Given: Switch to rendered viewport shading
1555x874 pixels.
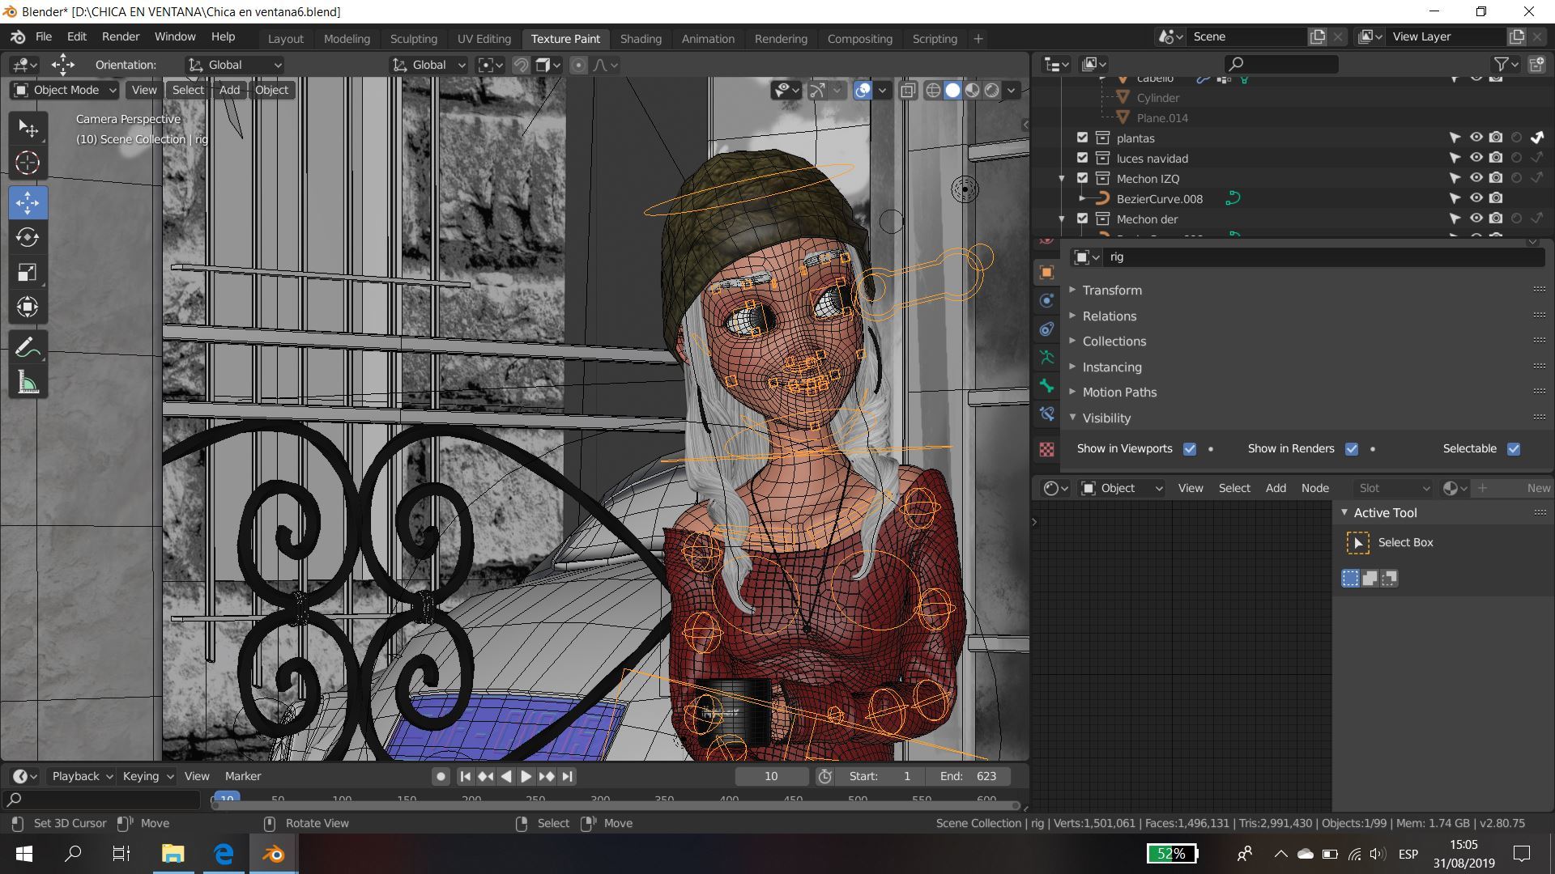Looking at the screenshot, I should [x=992, y=90].
